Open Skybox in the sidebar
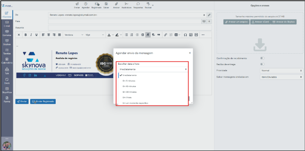 (7, 42)
